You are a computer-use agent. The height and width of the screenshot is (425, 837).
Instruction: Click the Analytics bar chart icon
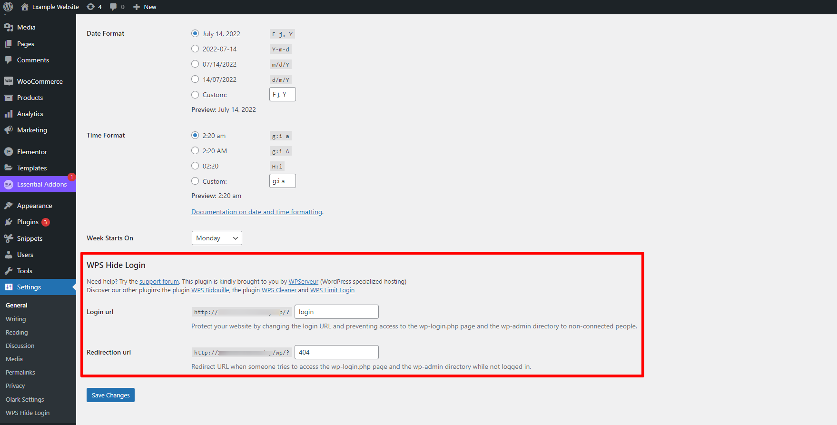click(9, 114)
